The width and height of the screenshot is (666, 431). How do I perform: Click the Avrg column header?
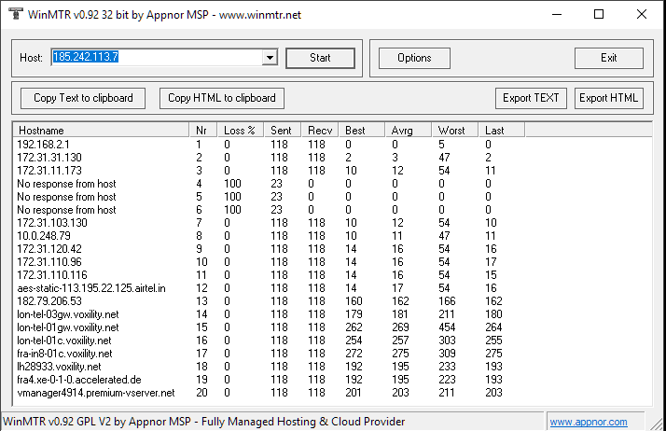(409, 130)
